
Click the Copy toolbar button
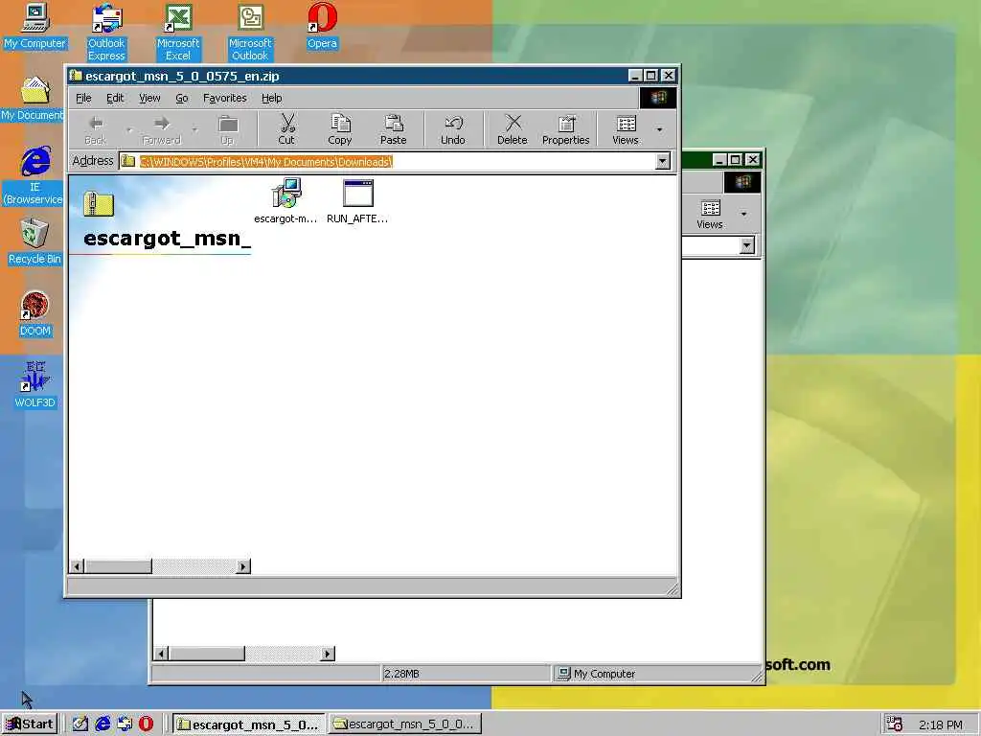[340, 129]
